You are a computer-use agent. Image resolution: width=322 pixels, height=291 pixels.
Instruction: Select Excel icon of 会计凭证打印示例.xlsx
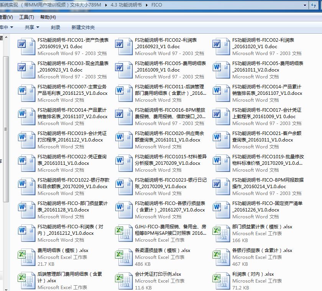[x=123, y=281]
